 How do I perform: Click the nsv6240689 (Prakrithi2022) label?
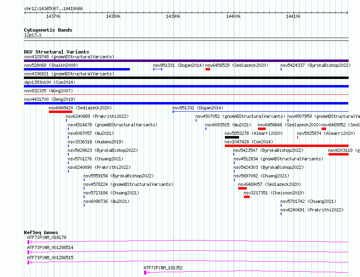point(97,116)
